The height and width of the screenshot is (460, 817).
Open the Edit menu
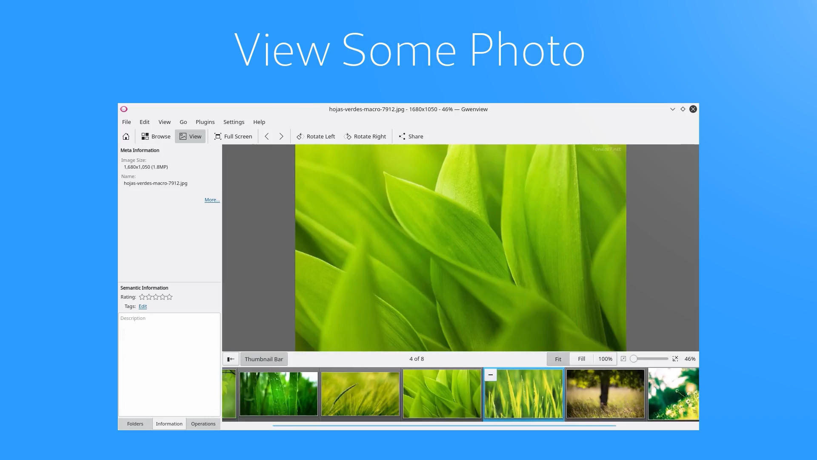coord(144,122)
